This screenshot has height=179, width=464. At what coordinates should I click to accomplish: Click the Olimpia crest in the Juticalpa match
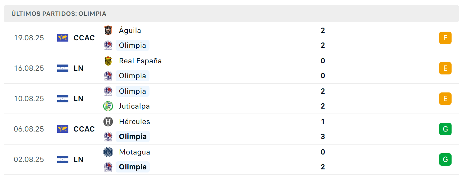[x=108, y=91]
